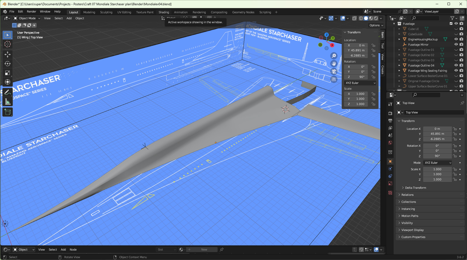Pin the Top View properties panel
The width and height of the screenshot is (467, 260).
(462, 103)
